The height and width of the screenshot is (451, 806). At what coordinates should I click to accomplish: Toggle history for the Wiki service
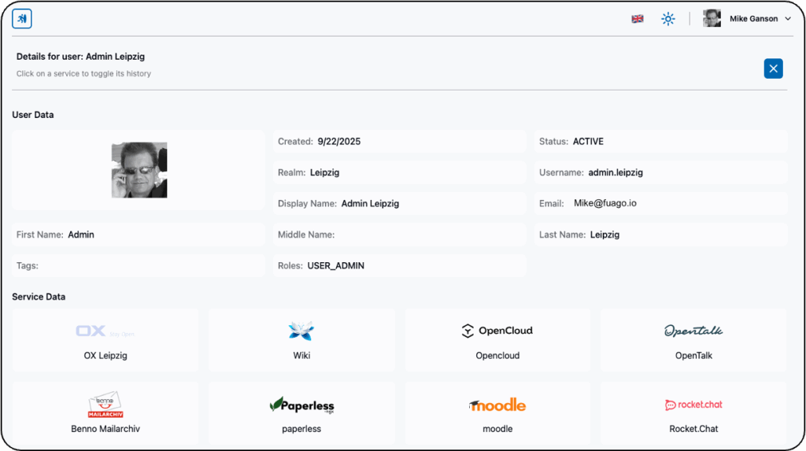pos(301,339)
